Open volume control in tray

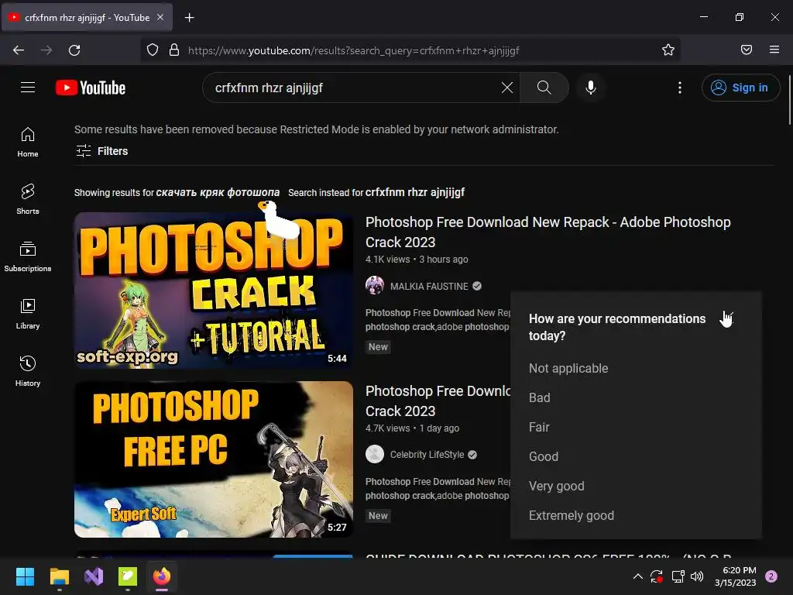[697, 576]
